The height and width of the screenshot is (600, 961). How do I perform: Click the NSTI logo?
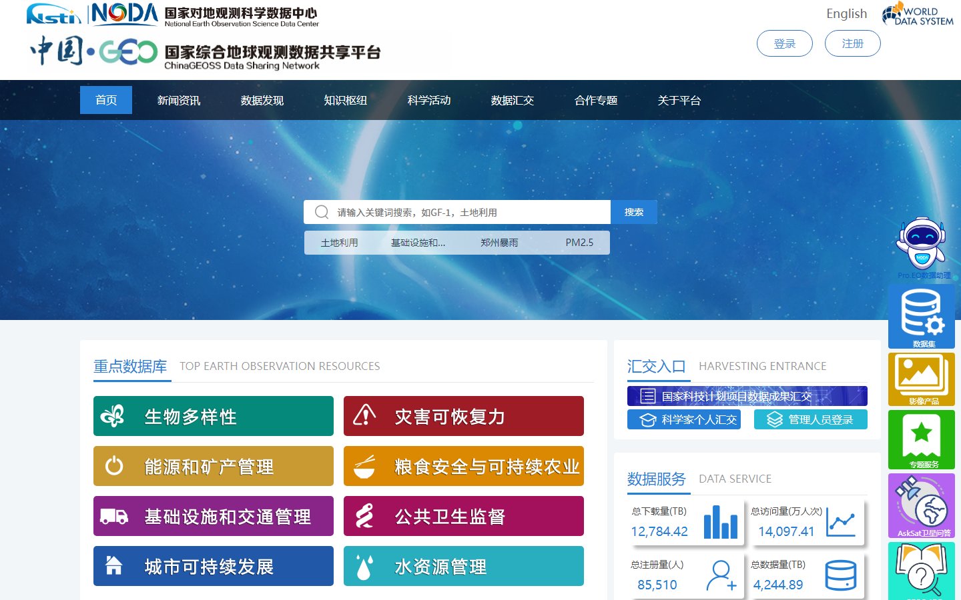53,14
